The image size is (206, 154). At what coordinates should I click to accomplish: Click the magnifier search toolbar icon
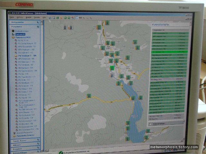pyautogui.click(x=54, y=18)
